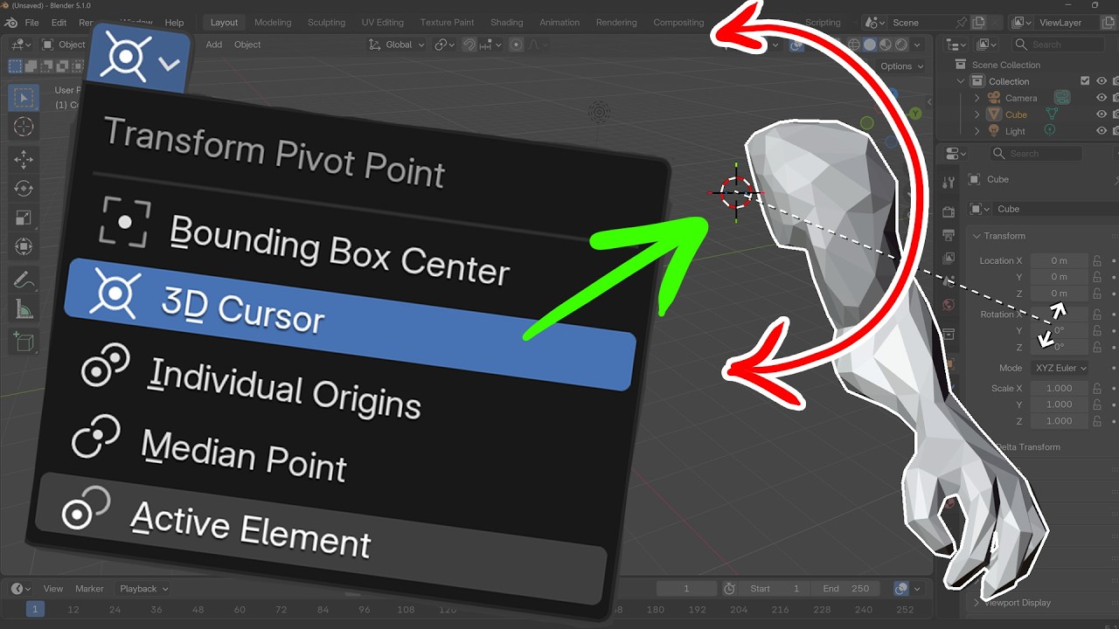The image size is (1119, 629).
Task: Select the Select Box tool
Action: [x=24, y=97]
